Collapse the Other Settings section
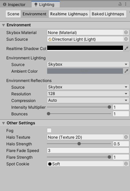Image resolution: width=130 pixels, height=191 pixels. coord(4,123)
